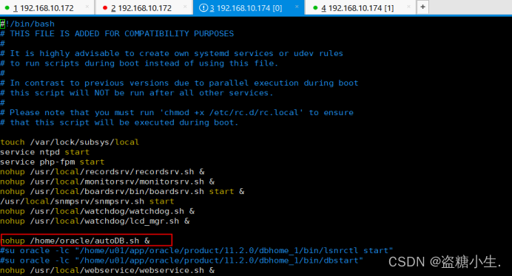512x276 pixels.
Task: Switch to tab 1 192.168.10.172
Action: click(x=47, y=7)
